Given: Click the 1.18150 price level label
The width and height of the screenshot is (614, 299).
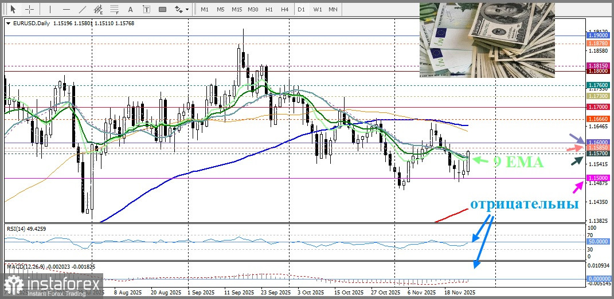Looking at the screenshot, I should tap(597, 66).
